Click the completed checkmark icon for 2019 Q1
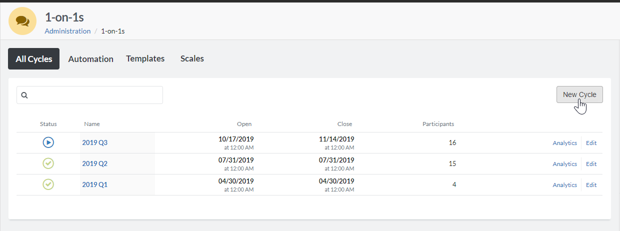The image size is (620, 231). [48, 184]
